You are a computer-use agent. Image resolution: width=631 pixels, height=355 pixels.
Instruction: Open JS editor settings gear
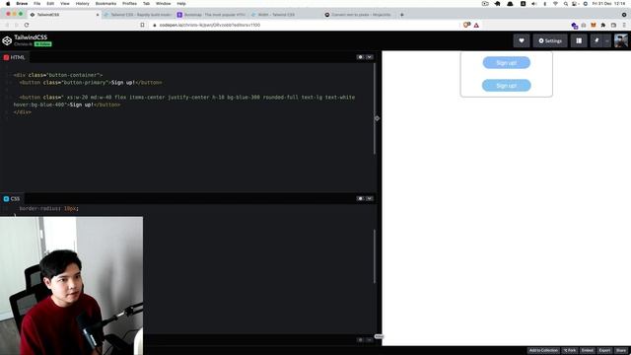(360, 339)
